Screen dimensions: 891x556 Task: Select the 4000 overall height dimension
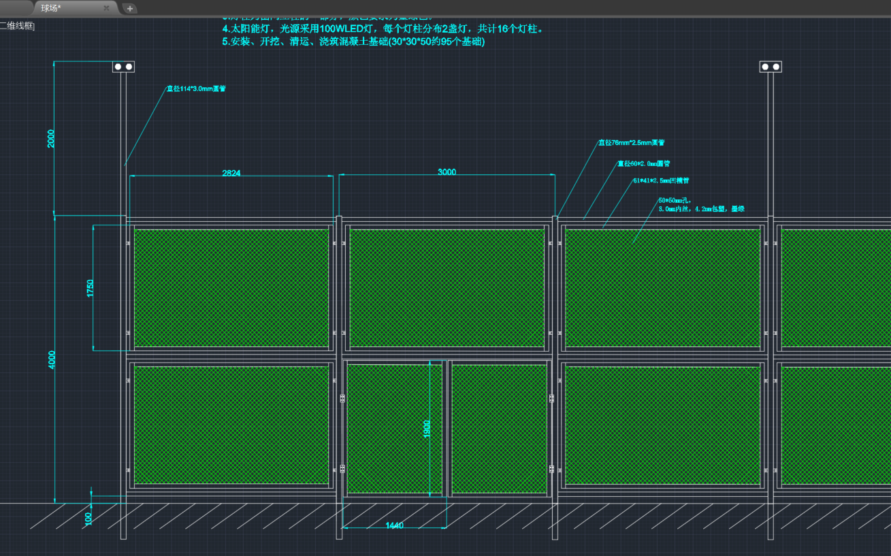pyautogui.click(x=52, y=360)
